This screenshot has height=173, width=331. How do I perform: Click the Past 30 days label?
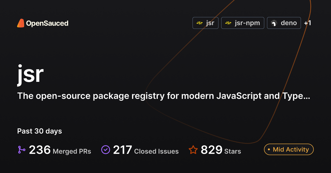pos(39,131)
